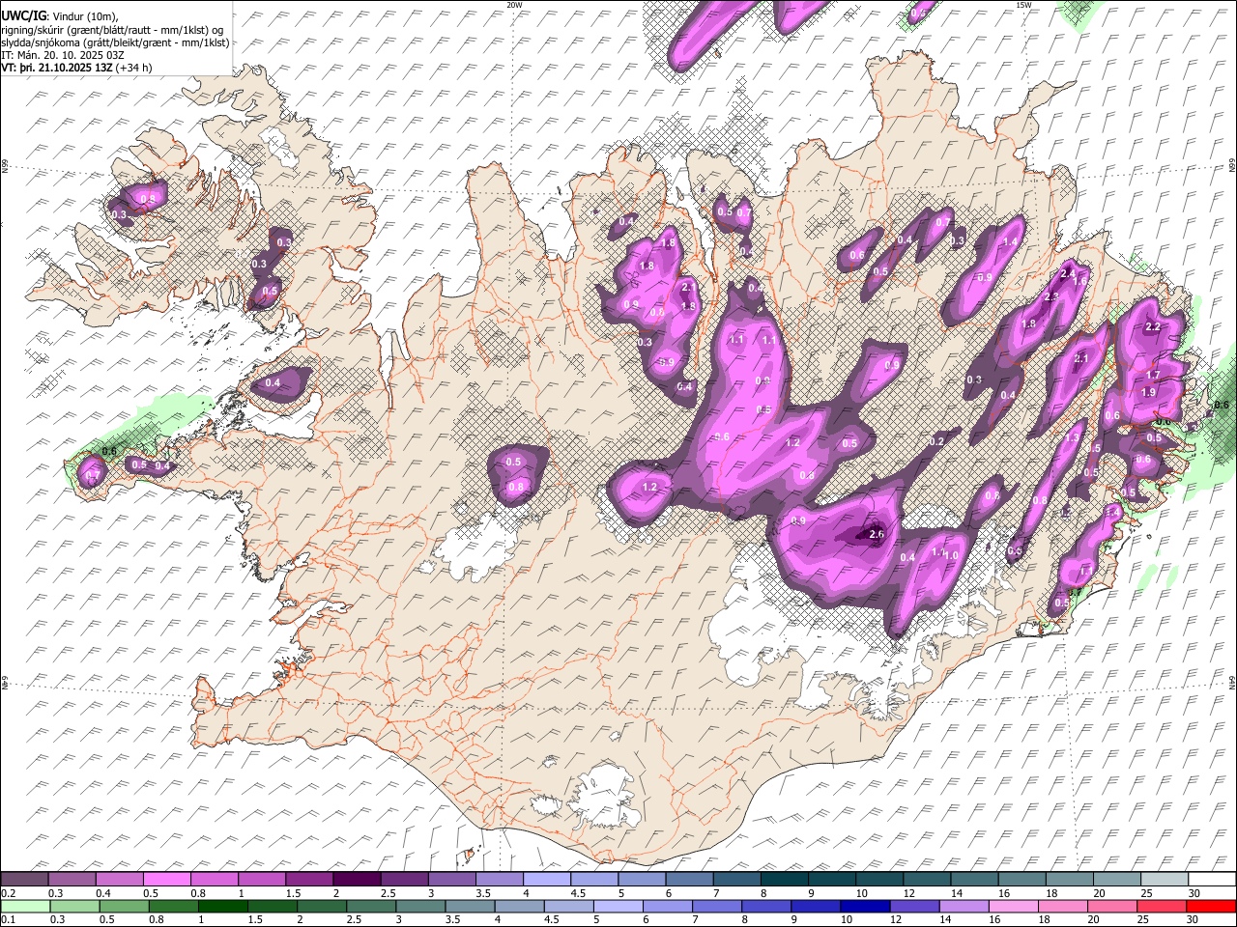Choose the light pink lower legend swatch above 16
This screenshot has height=927, width=1237.
click(1013, 906)
